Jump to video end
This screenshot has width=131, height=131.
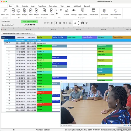tap(67, 23)
